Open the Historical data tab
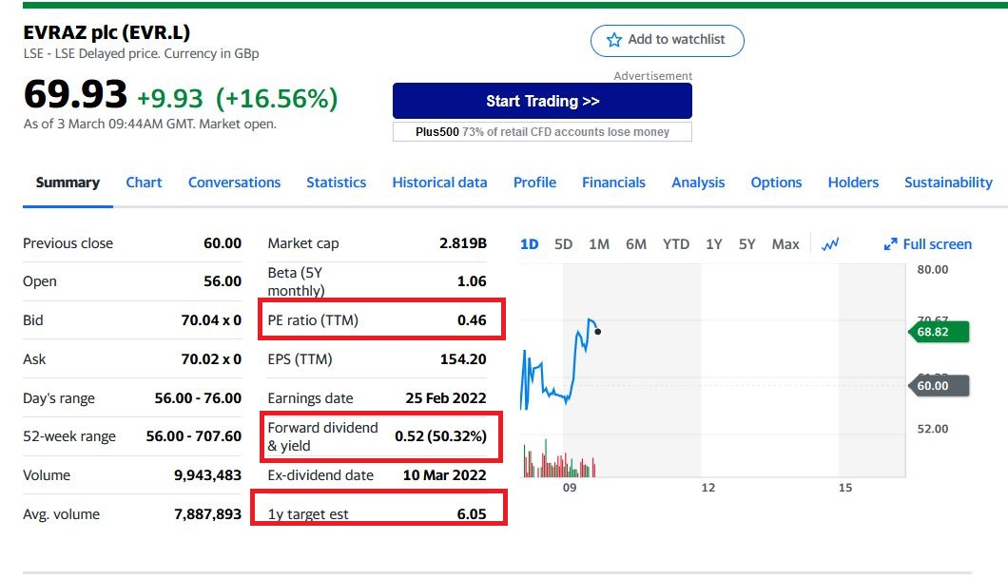The width and height of the screenshot is (1008, 579). coord(439,183)
